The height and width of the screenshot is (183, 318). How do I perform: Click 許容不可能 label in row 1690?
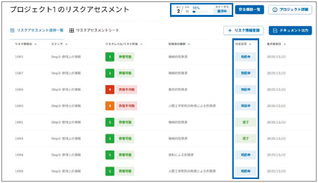click(127, 106)
